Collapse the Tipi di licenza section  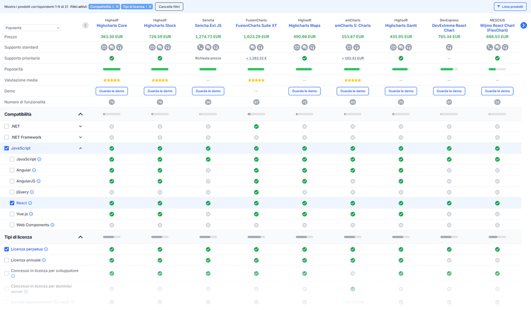[80, 237]
